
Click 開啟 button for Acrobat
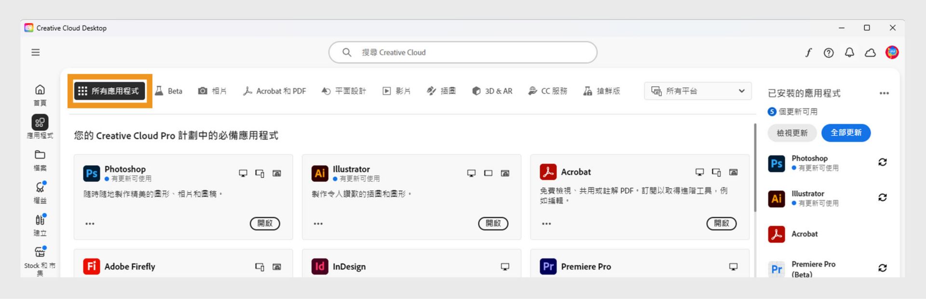722,223
